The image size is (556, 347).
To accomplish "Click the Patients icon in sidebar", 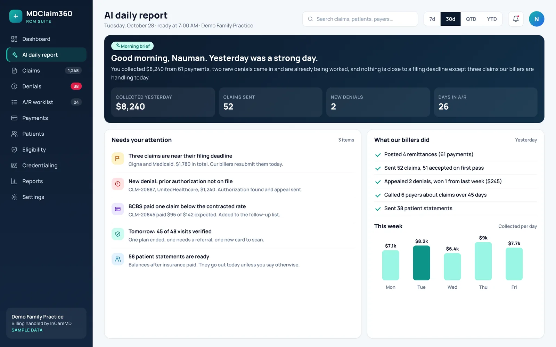I will (14, 134).
